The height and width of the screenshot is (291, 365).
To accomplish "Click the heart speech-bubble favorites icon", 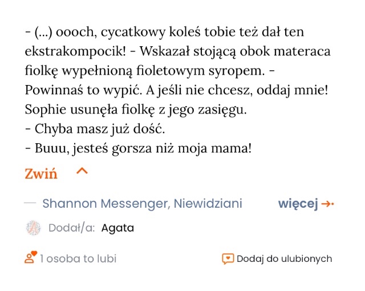I will point(228,258).
